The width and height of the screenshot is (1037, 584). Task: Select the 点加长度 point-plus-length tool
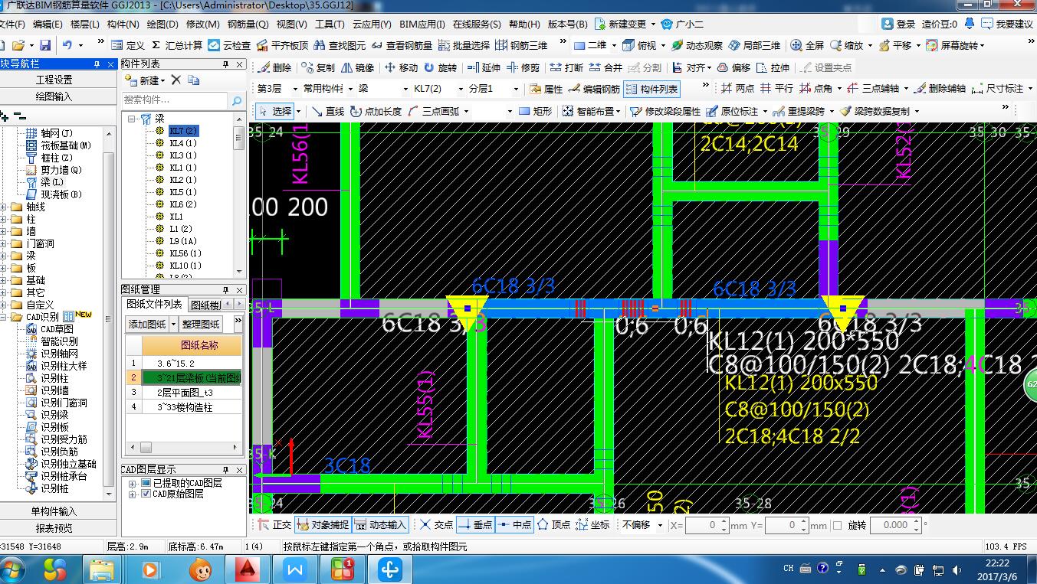point(376,111)
